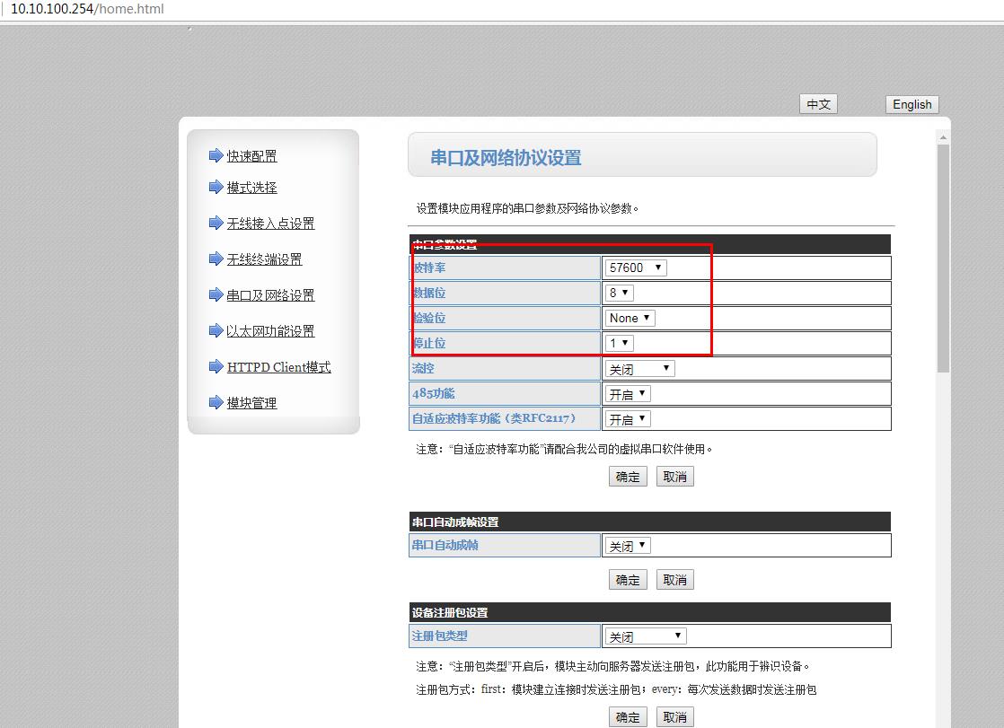Click the page vertical scrollbar
This screenshot has height=728, width=1004.
[943, 259]
